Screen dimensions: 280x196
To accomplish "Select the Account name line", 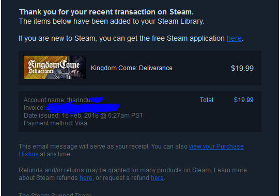I will 64,100.
